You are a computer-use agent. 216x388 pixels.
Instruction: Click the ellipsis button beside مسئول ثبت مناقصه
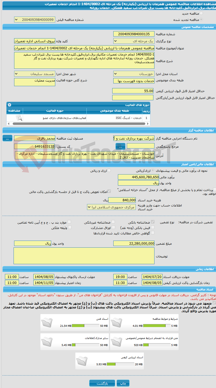tap(7, 138)
